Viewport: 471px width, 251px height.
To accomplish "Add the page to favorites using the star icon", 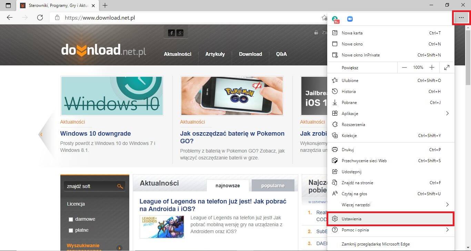I will (324, 18).
